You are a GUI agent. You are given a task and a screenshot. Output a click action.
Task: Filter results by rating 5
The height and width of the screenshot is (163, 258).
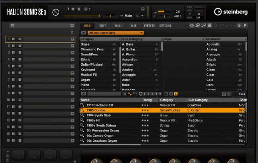pyautogui.click(x=160, y=94)
